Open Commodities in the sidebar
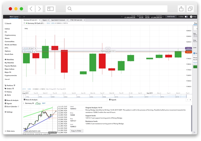 pos(10,41)
